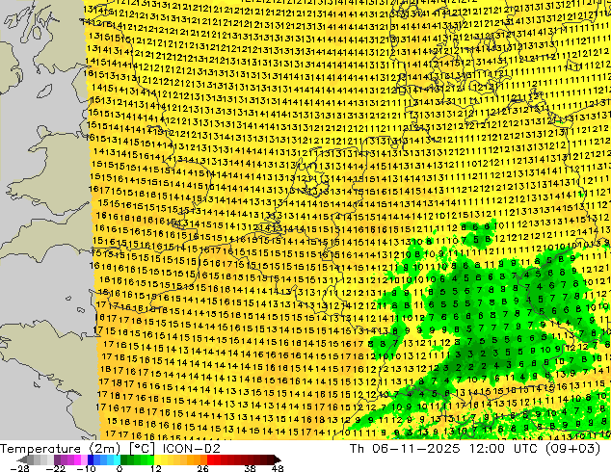Pick the dark green band just above 0 in the legend
This screenshot has width=611, height=472.
pos(124,459)
